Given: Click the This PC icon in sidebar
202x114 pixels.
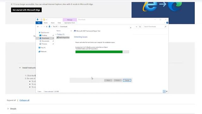Looking at the screenshot, I should tap(39, 48).
